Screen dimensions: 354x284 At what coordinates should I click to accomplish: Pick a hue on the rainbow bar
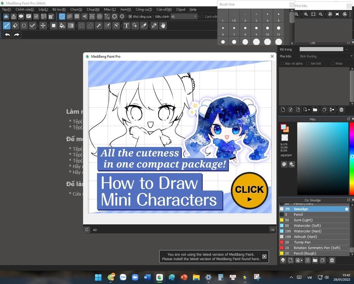[x=352, y=159]
